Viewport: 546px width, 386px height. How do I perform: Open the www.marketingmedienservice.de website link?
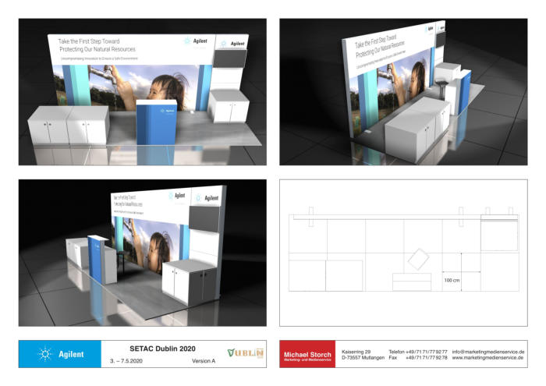[487, 357]
